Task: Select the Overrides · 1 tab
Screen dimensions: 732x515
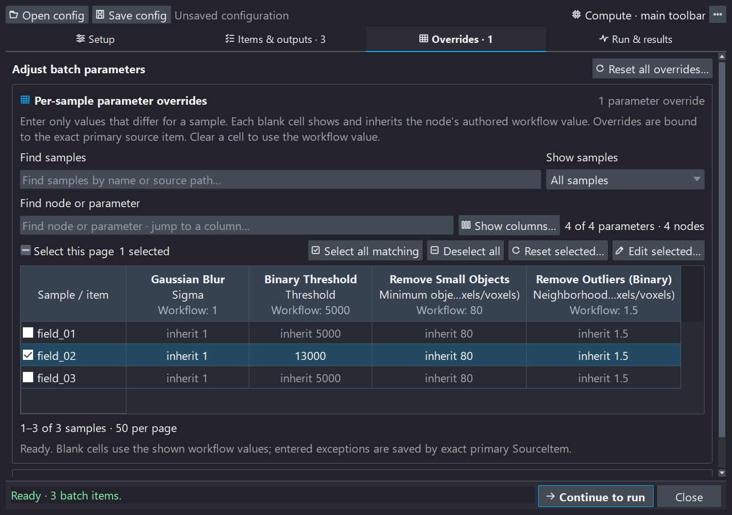Action: (x=456, y=39)
